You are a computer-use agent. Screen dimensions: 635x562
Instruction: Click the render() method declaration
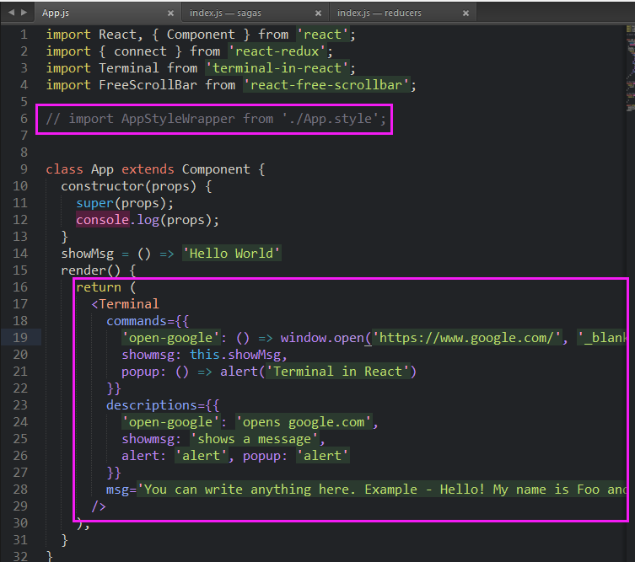99,270
